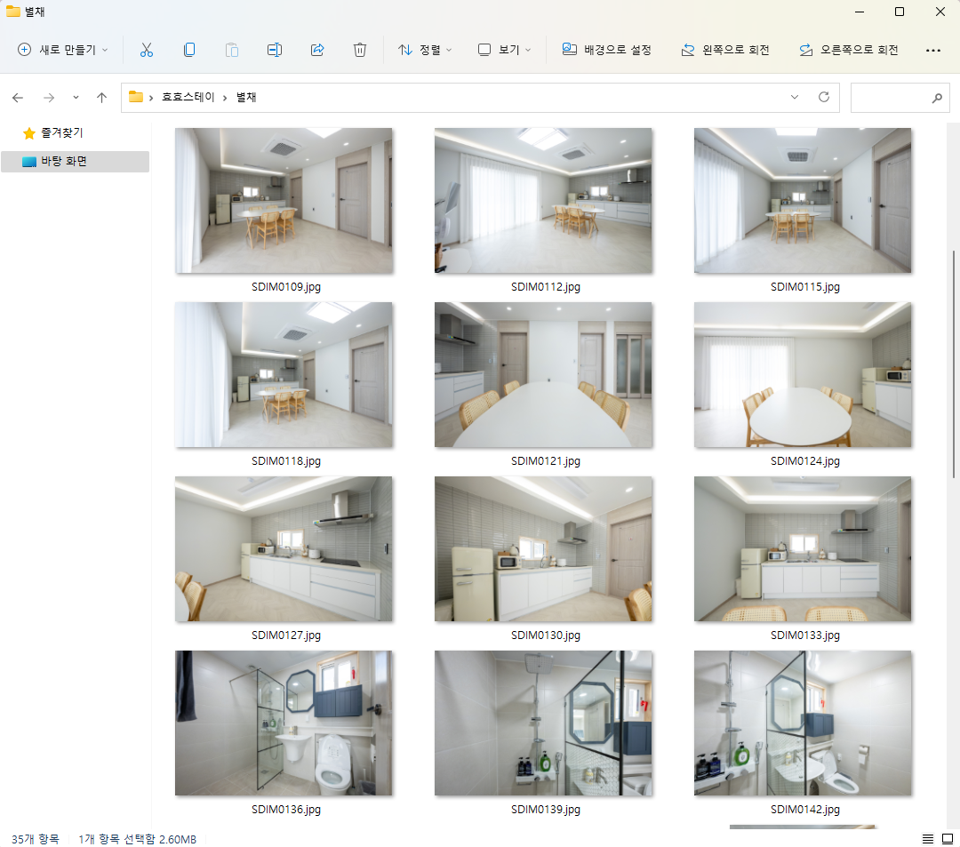This screenshot has height=847, width=960.
Task: Open the 보기 view dropdown
Action: pos(504,50)
